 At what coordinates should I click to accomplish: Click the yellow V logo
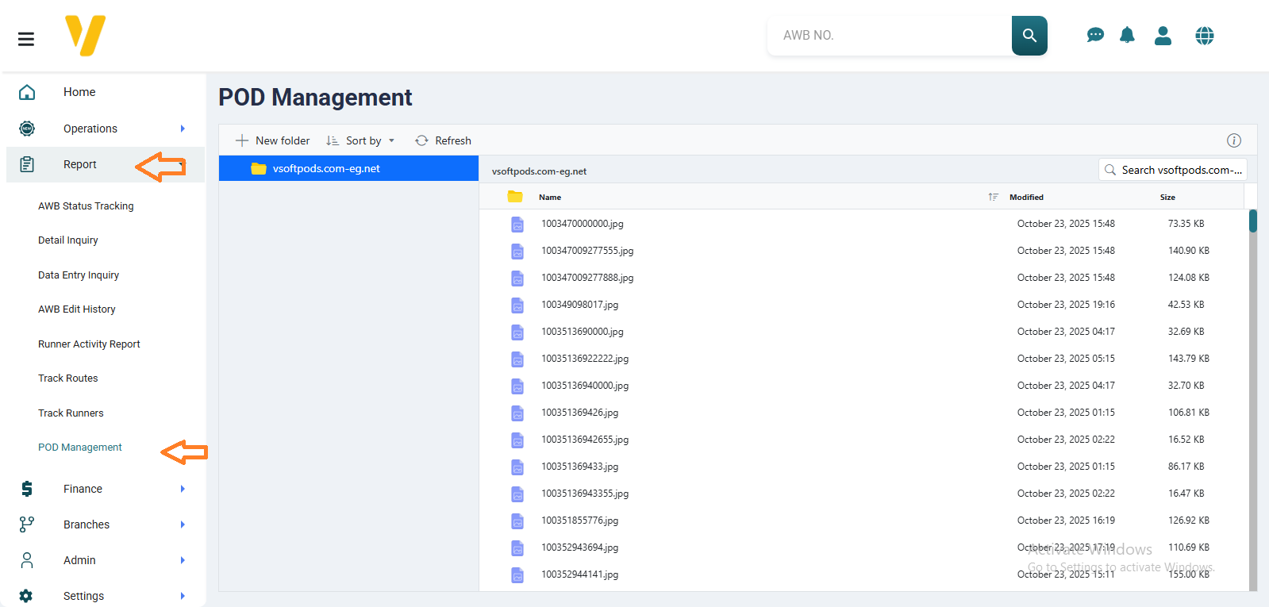point(85,36)
